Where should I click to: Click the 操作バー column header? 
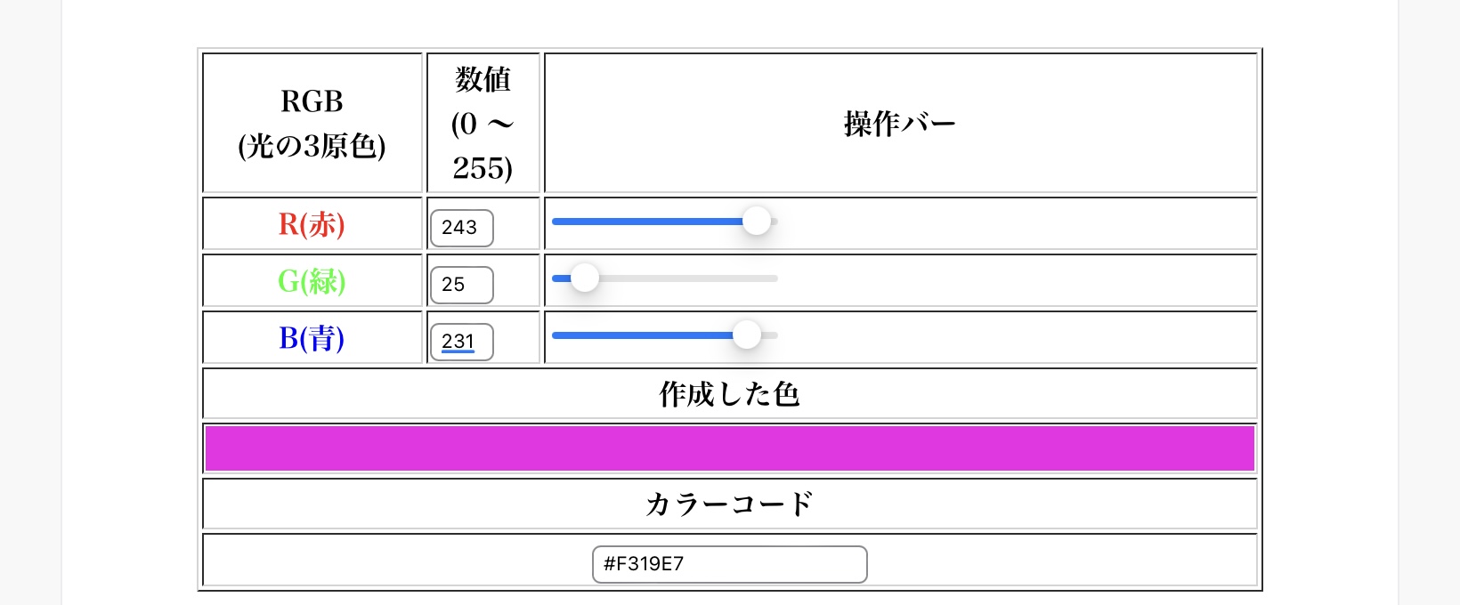click(x=900, y=123)
